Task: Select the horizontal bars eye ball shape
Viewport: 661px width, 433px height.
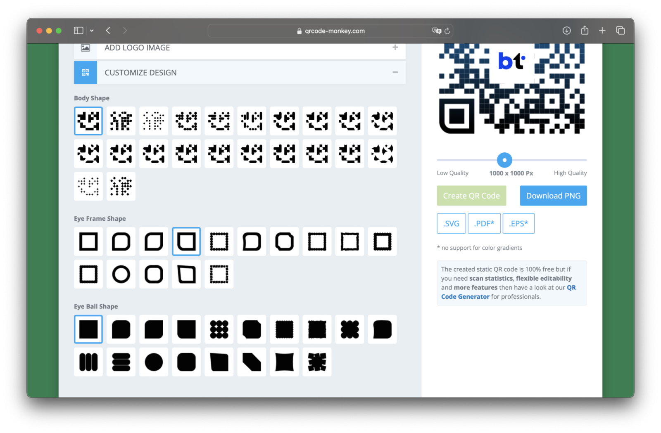Action: (x=121, y=362)
